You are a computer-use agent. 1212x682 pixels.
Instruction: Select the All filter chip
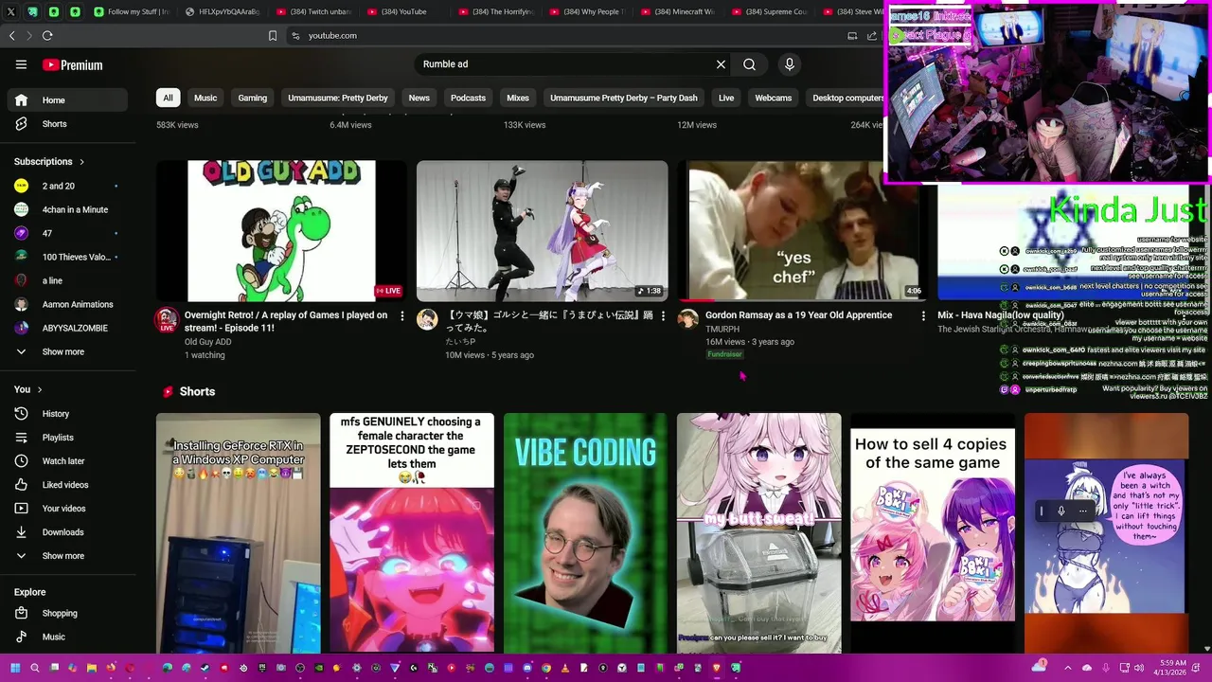coord(168,99)
